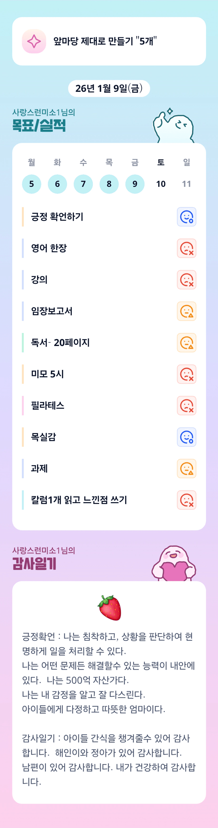The image size is (218, 828).
Task: Click the red failed face for 영어 한장
Action: (x=186, y=248)
